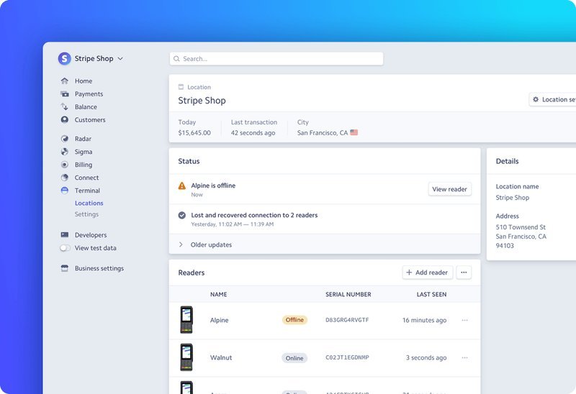This screenshot has width=576, height=394.
Task: Click the View reader button
Action: click(x=449, y=189)
